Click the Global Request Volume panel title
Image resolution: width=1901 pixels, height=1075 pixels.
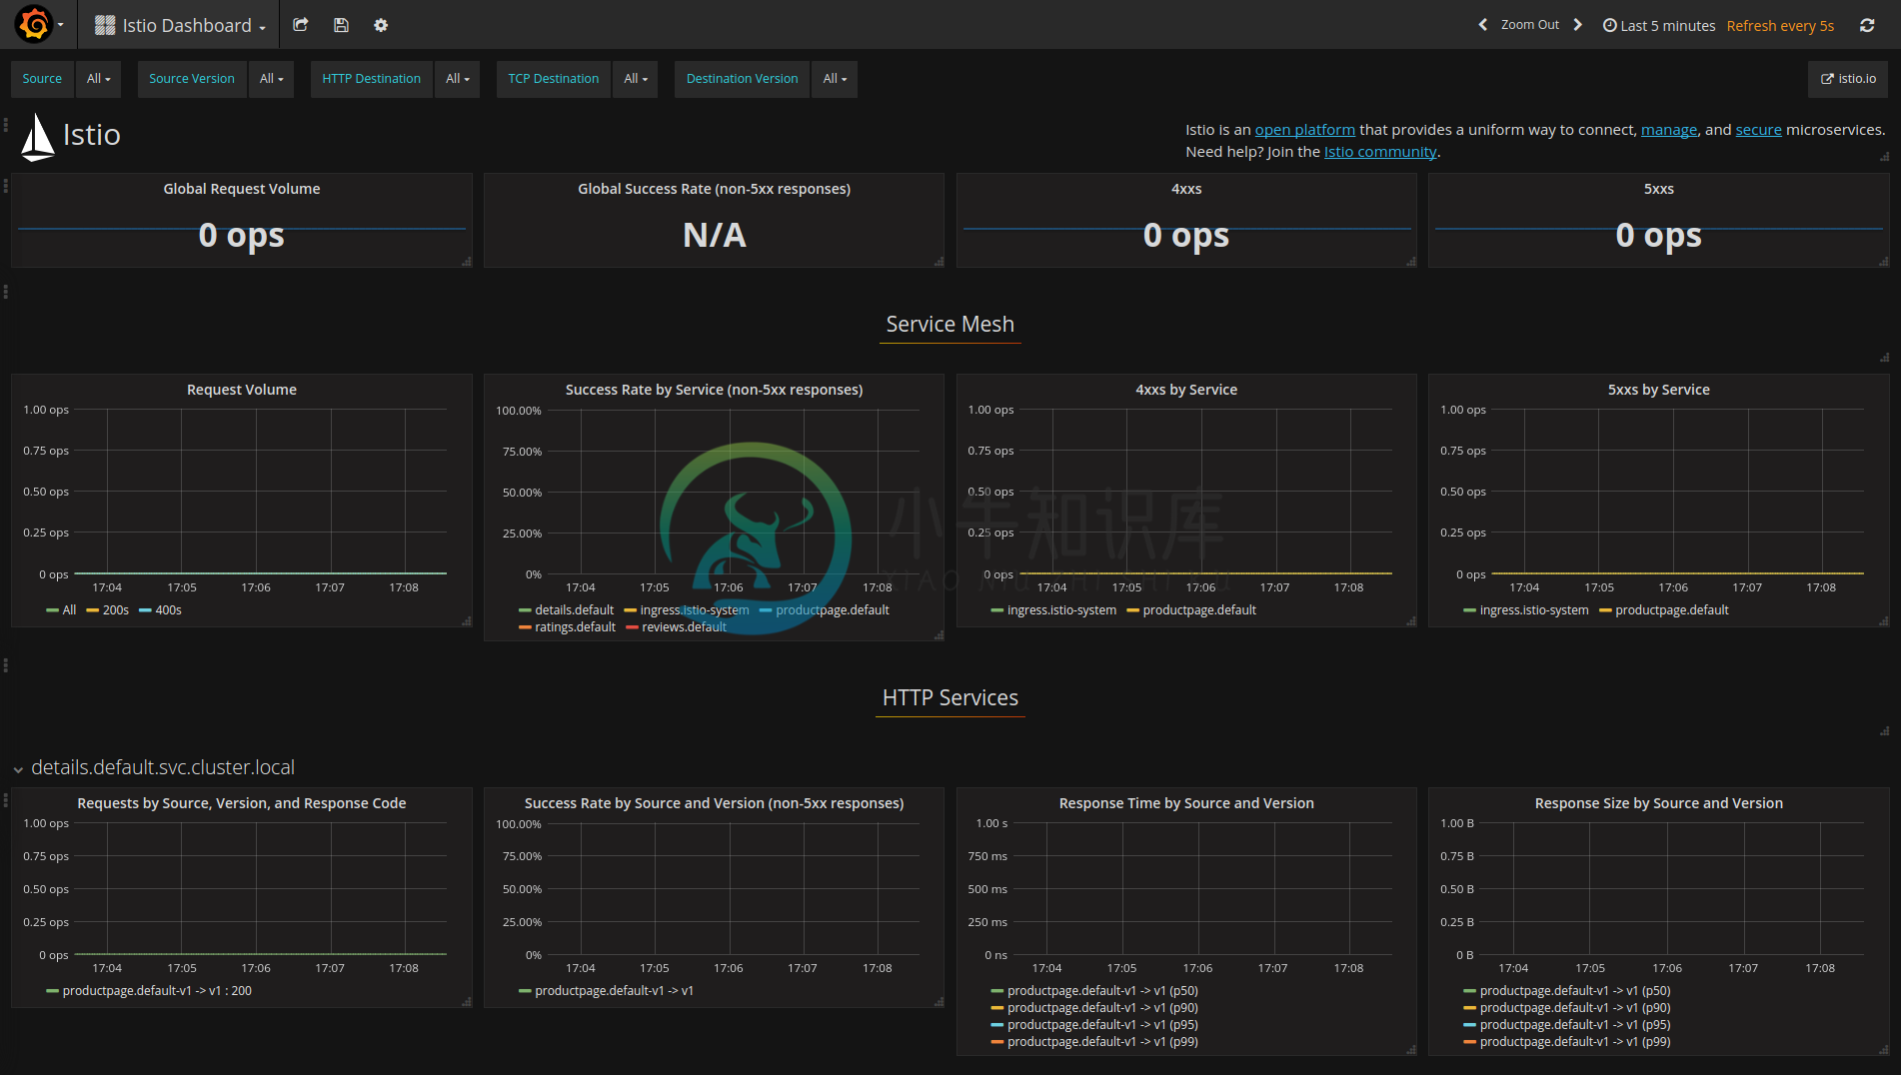click(242, 189)
